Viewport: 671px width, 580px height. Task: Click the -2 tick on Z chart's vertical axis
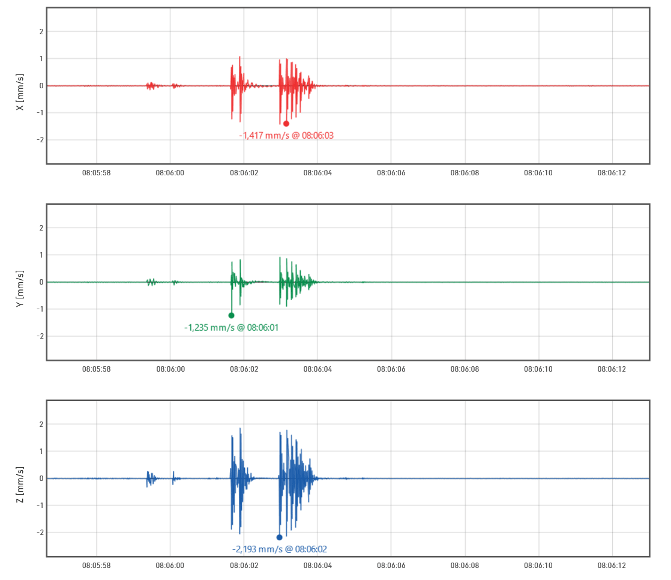click(40, 533)
